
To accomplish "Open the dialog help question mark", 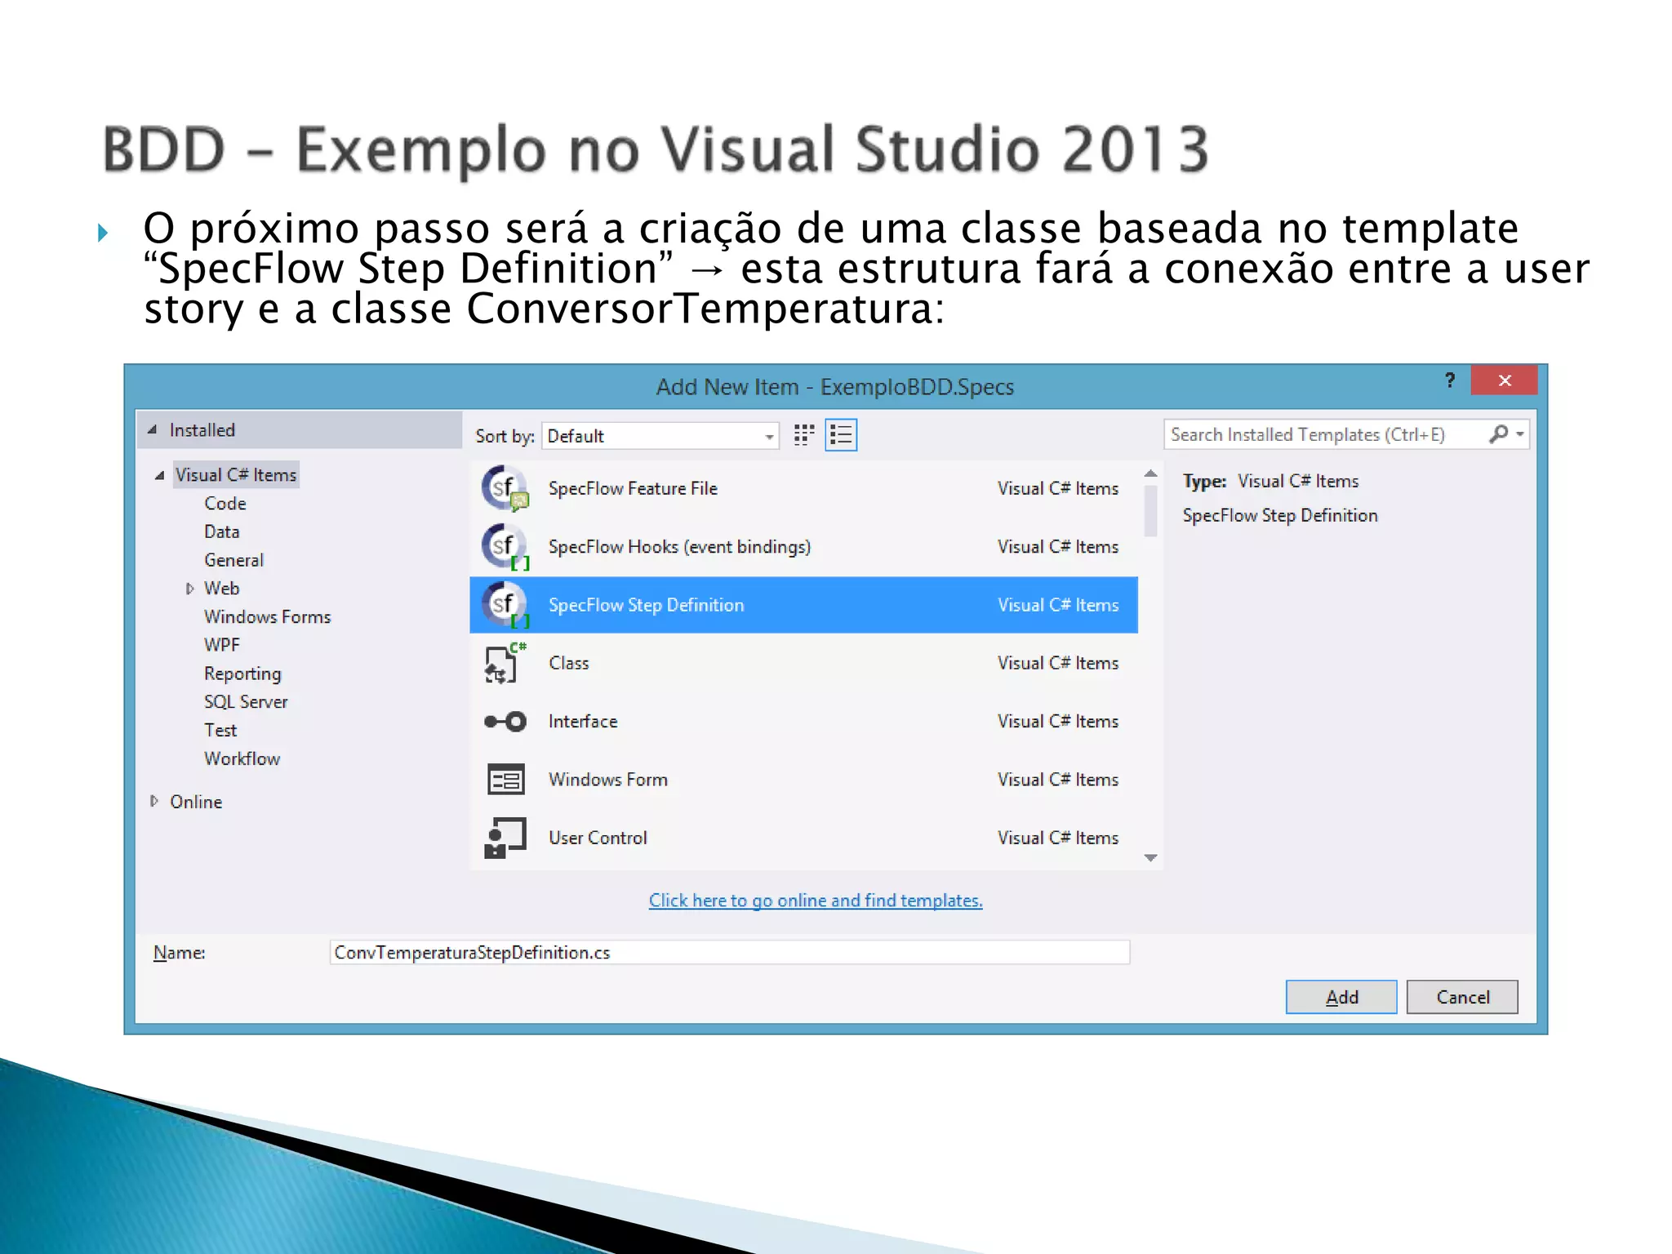I will pos(1450,380).
